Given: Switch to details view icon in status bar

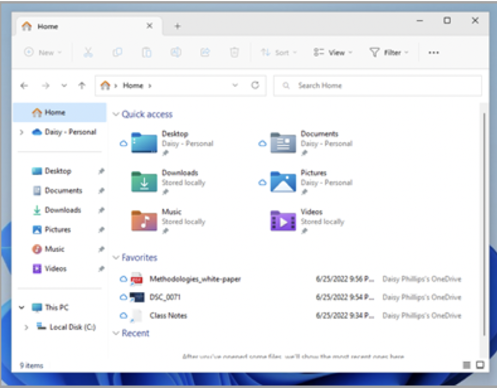Looking at the screenshot, I should coord(466,365).
